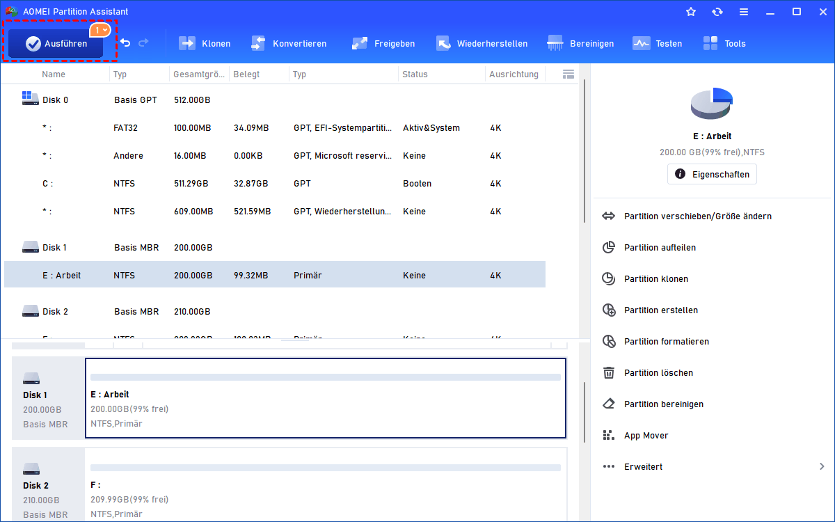The width and height of the screenshot is (835, 522).
Task: Toggle the list view columns icon
Action: coord(568,74)
